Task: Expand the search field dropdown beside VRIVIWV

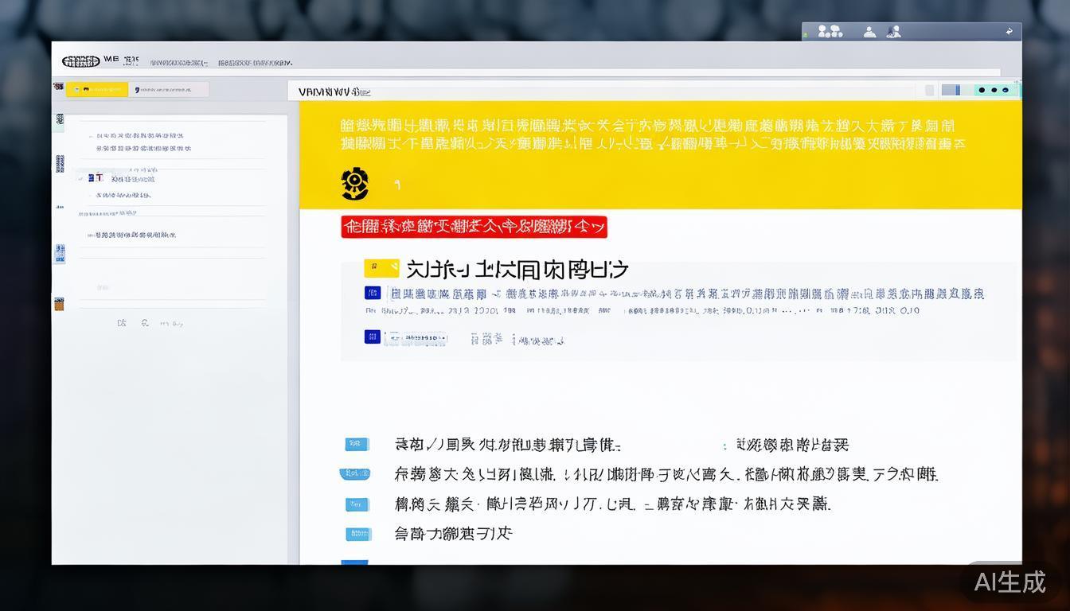Action: coord(362,91)
